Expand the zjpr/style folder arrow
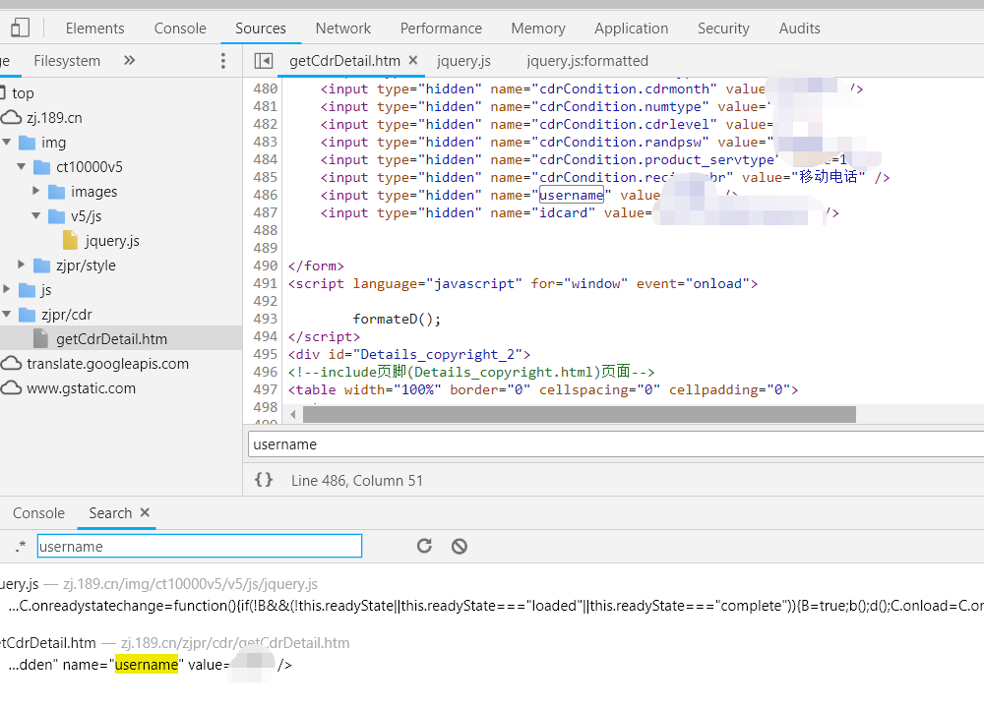 [22, 265]
